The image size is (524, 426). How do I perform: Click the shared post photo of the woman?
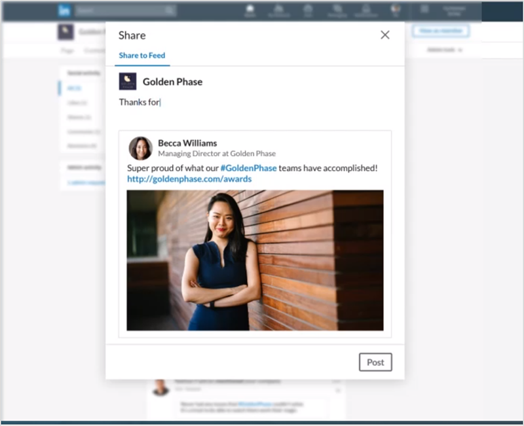(x=255, y=260)
